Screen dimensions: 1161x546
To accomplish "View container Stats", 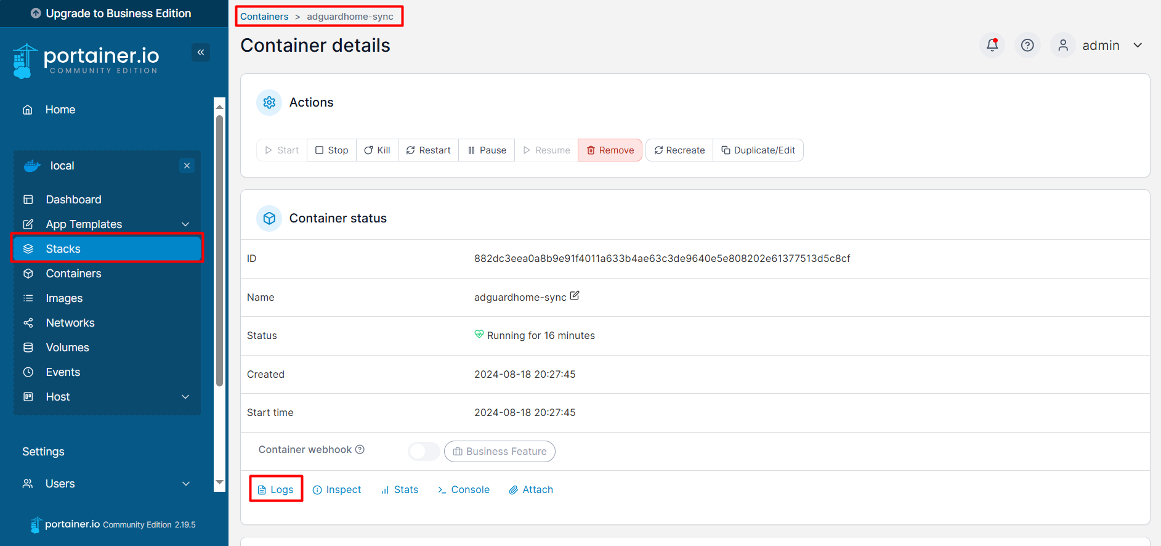I will coord(400,489).
